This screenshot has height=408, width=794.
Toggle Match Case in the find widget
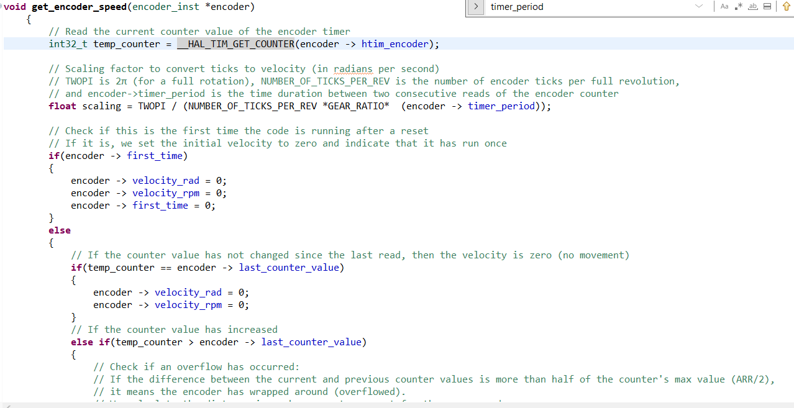pyautogui.click(x=724, y=6)
